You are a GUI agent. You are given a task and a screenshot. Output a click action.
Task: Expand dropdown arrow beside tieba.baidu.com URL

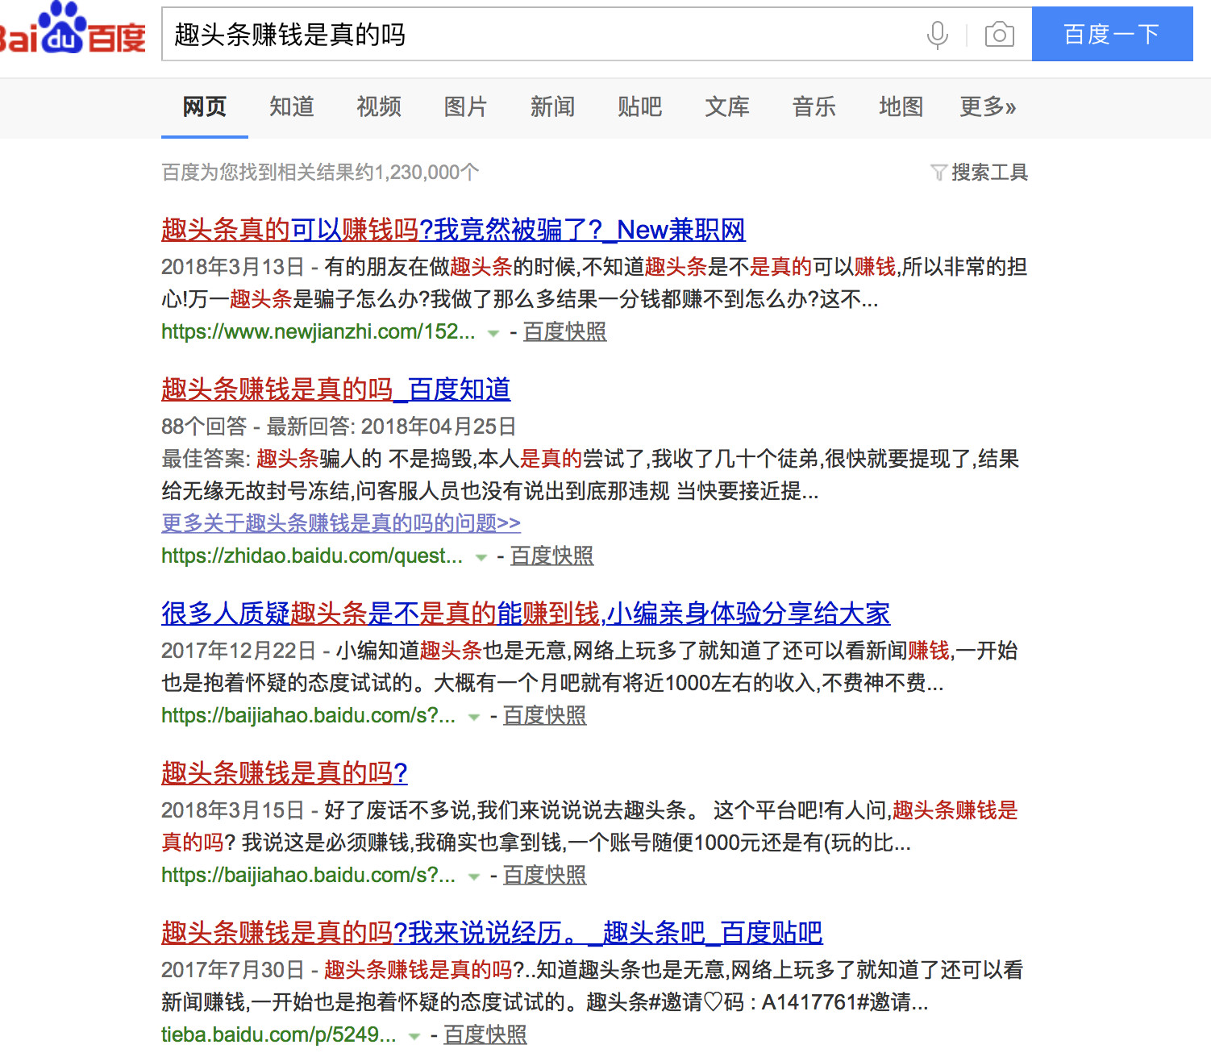(414, 1036)
